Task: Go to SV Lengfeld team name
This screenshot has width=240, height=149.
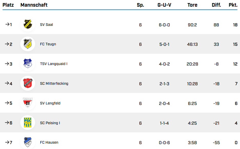Action: (50, 103)
